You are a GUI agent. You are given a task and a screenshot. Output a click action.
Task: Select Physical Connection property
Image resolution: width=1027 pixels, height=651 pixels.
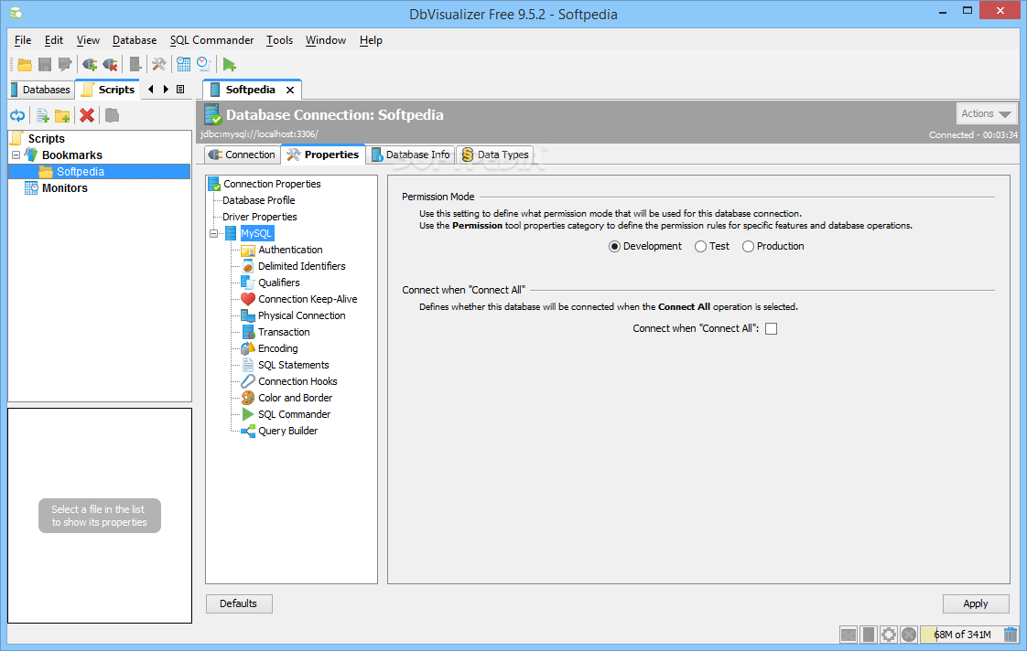click(x=293, y=315)
